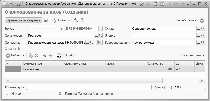Move the row down with arrow icon
This screenshot has height=101, width=210.
[51, 55]
